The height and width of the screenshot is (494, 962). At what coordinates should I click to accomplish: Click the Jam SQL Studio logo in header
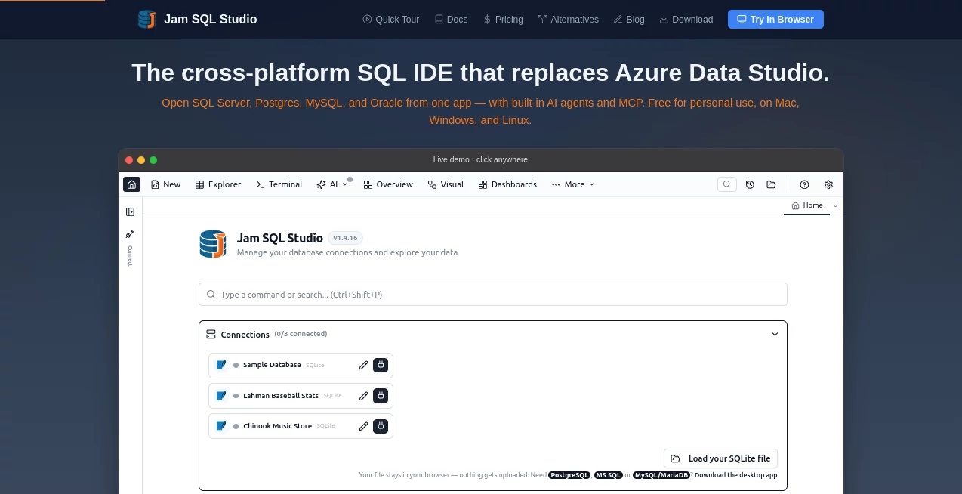pos(197,20)
